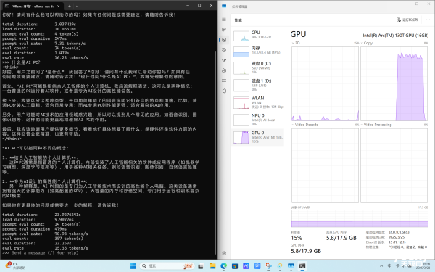
Task: Click the large GPU heading in Task Manager
Action: (298, 34)
